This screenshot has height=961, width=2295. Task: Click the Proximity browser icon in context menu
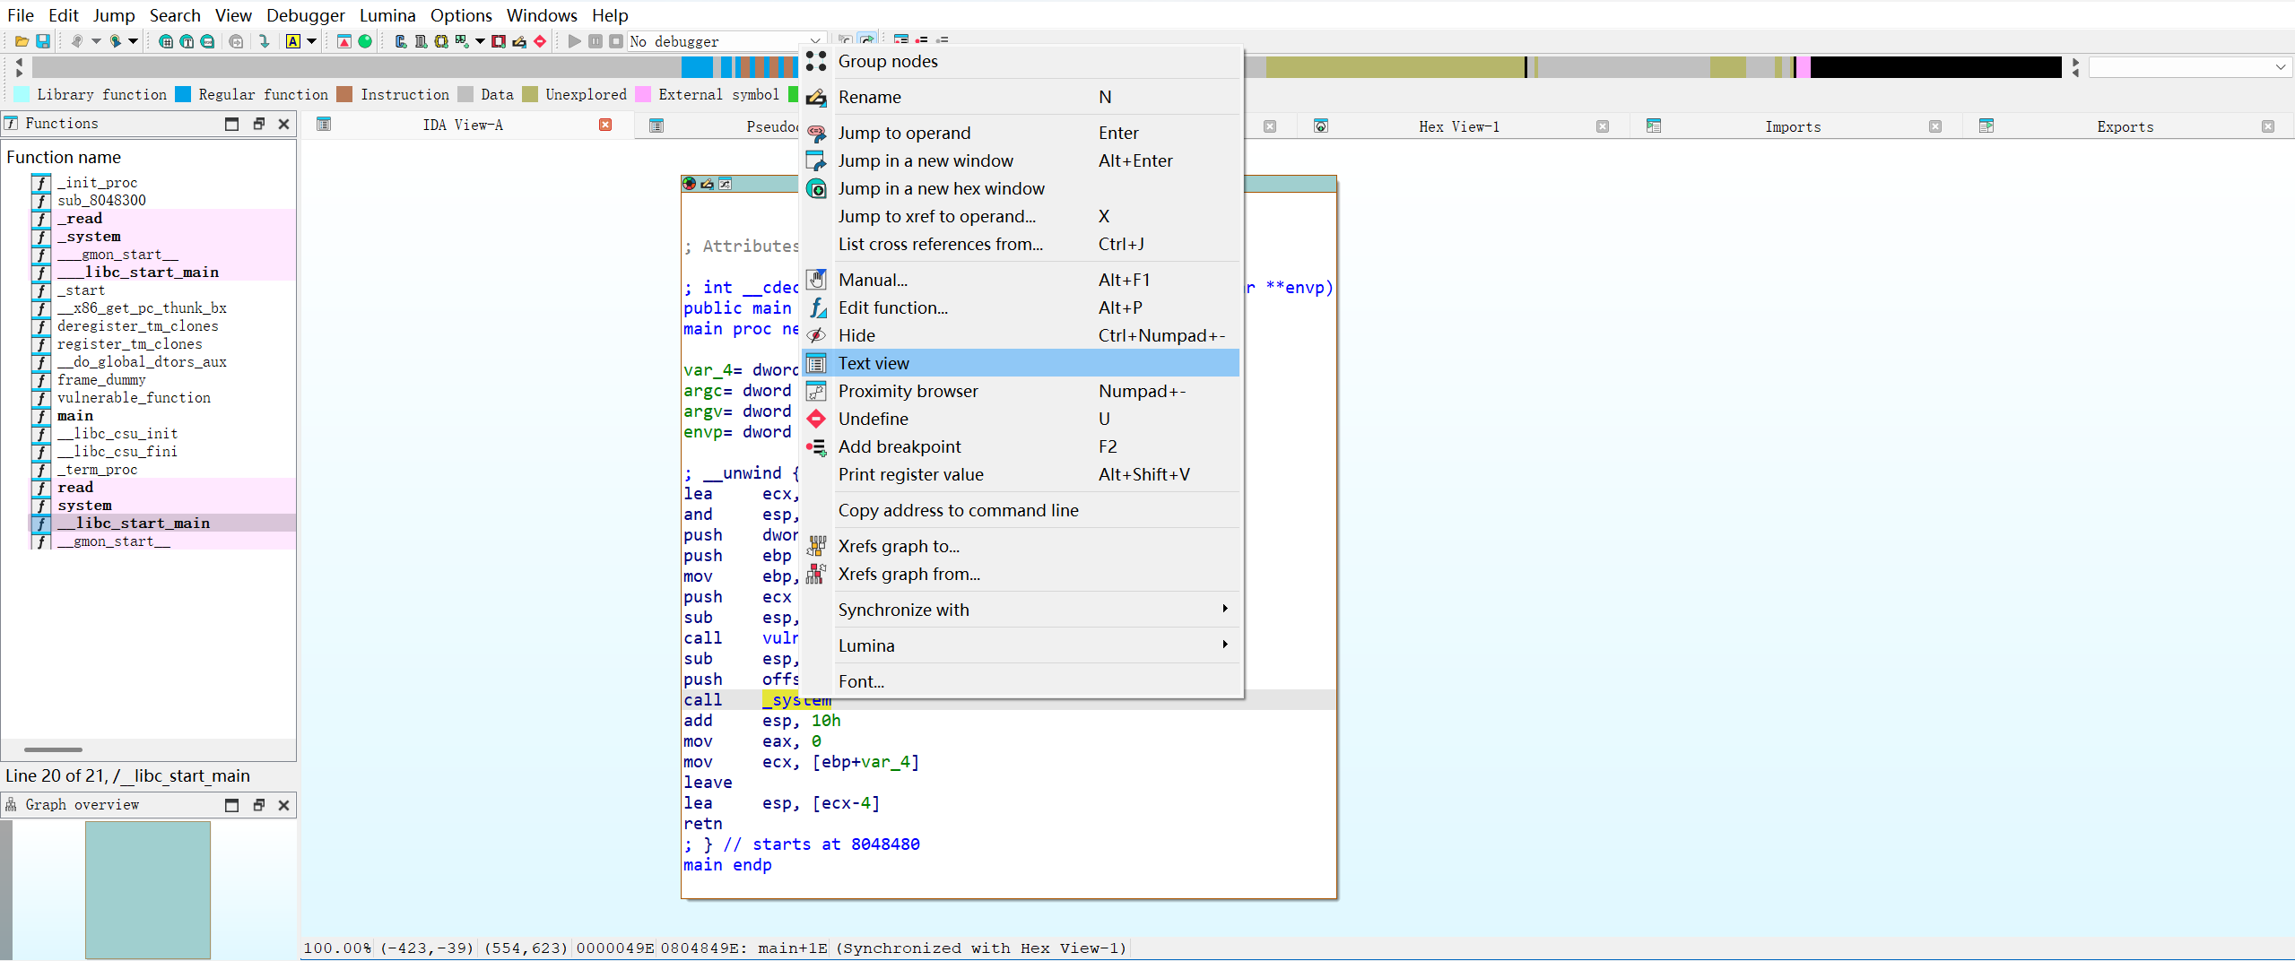816,391
